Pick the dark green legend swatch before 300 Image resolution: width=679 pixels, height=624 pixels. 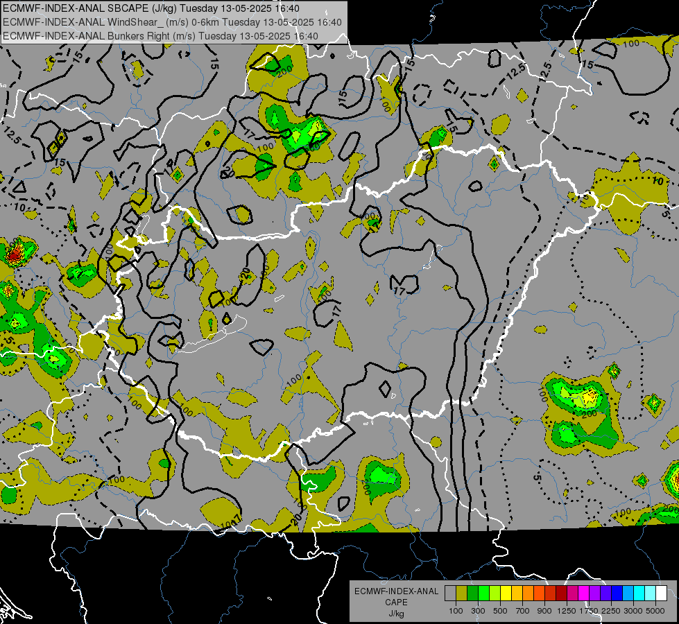473,593
